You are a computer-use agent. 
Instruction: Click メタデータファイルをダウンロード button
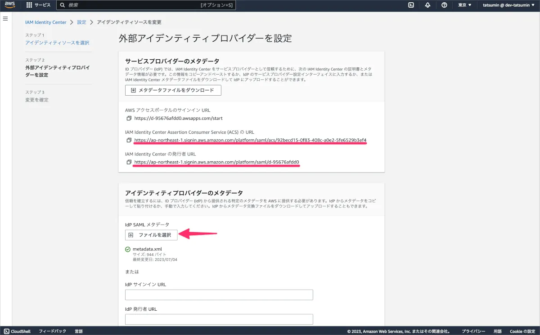173,90
